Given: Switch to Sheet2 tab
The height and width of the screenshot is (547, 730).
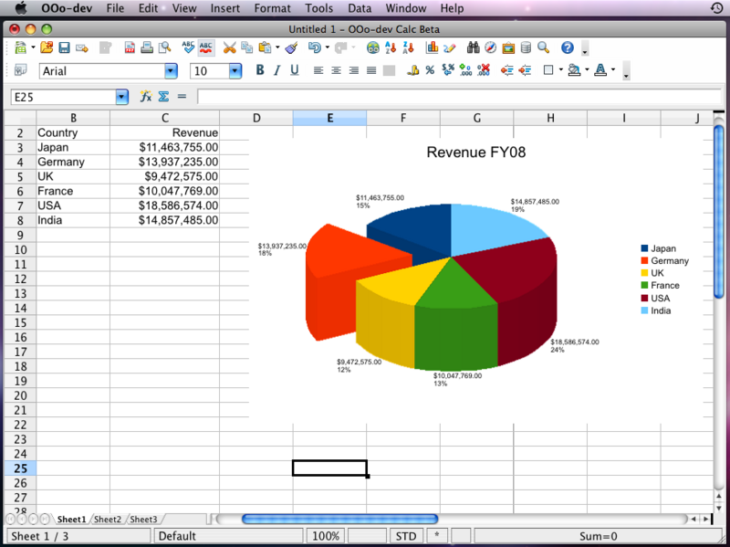Looking at the screenshot, I should (107, 519).
